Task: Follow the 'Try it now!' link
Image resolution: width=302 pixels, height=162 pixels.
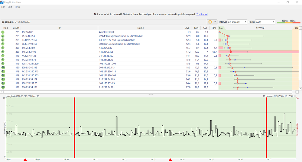Action: click(202, 14)
